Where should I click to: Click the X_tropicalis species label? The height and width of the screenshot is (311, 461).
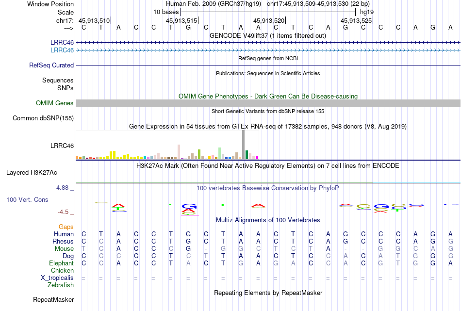(x=57, y=278)
